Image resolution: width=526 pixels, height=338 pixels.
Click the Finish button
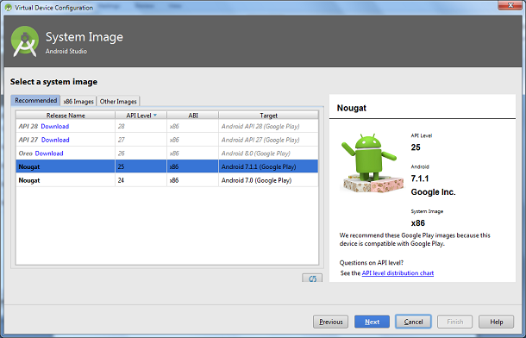point(455,322)
